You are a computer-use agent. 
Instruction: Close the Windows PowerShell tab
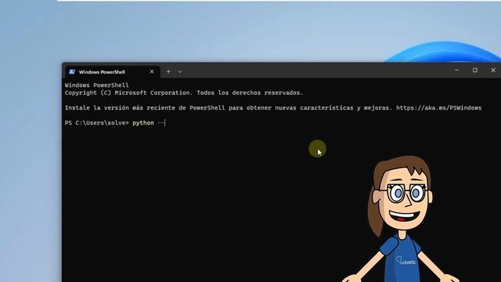152,71
